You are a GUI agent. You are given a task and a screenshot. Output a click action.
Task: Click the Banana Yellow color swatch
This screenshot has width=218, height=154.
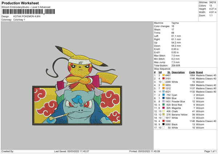[163, 114]
